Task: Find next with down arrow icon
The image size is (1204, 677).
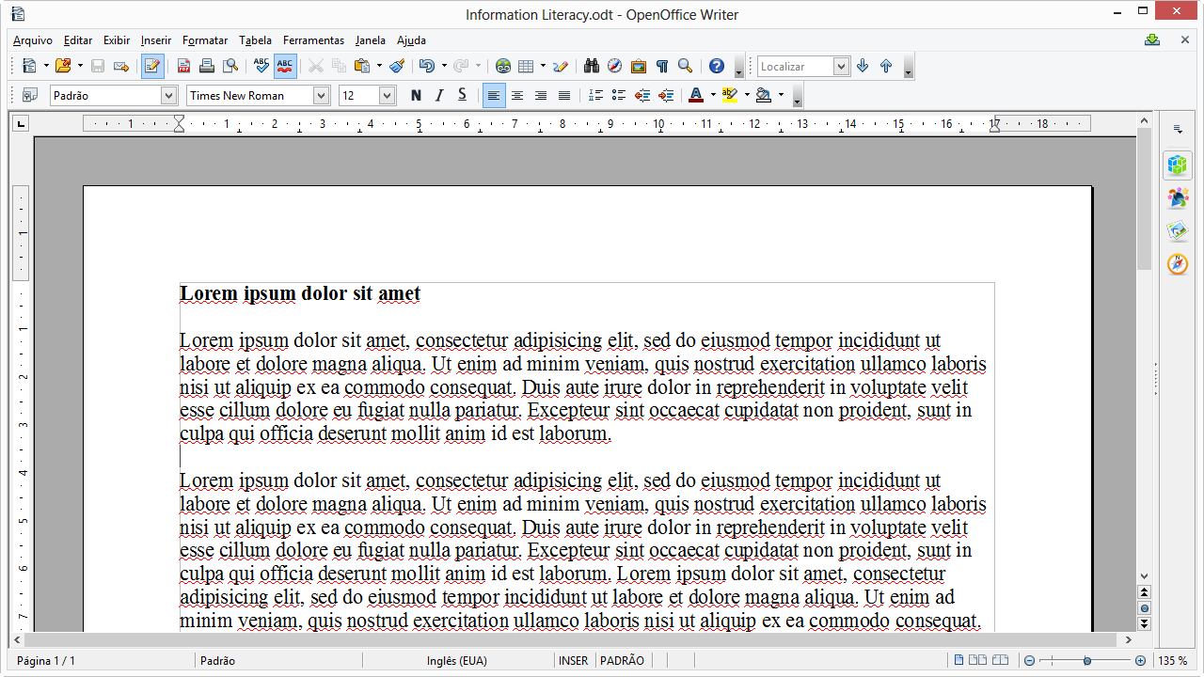Action: 863,66
